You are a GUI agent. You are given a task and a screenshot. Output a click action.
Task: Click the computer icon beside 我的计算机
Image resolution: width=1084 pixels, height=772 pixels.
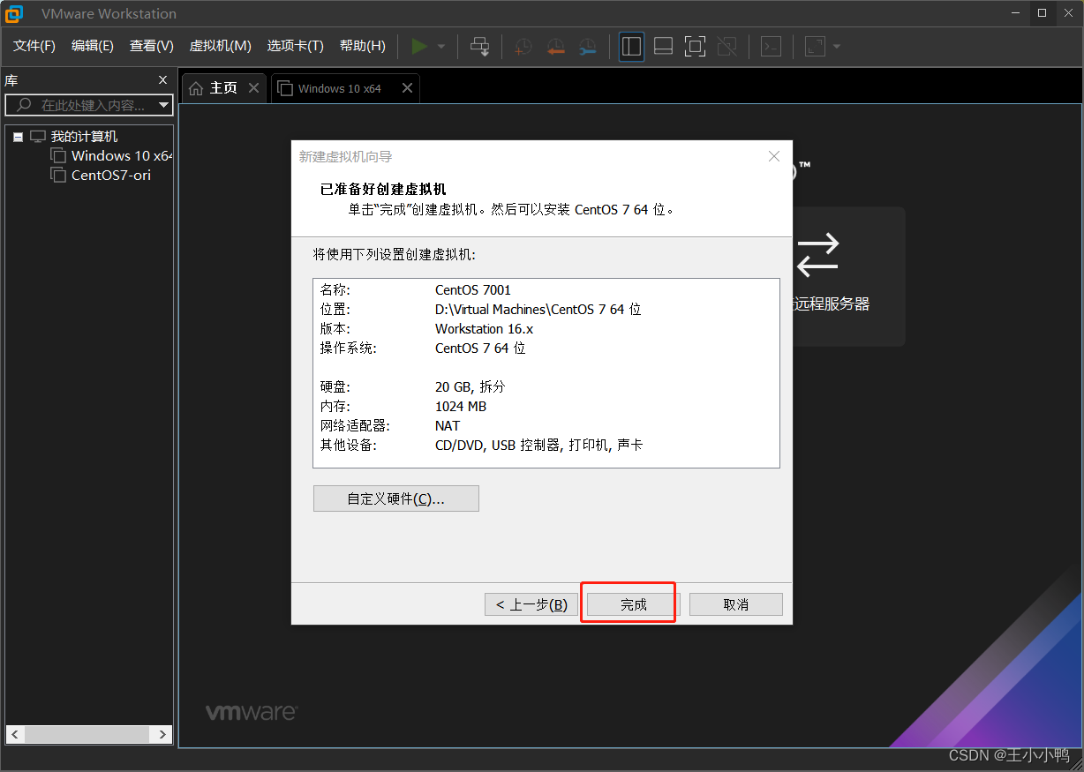click(37, 137)
